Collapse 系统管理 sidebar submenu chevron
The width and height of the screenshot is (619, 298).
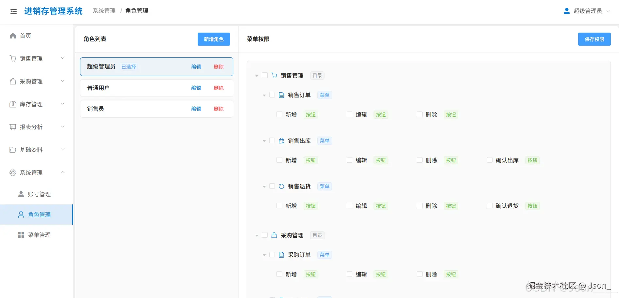pos(63,172)
